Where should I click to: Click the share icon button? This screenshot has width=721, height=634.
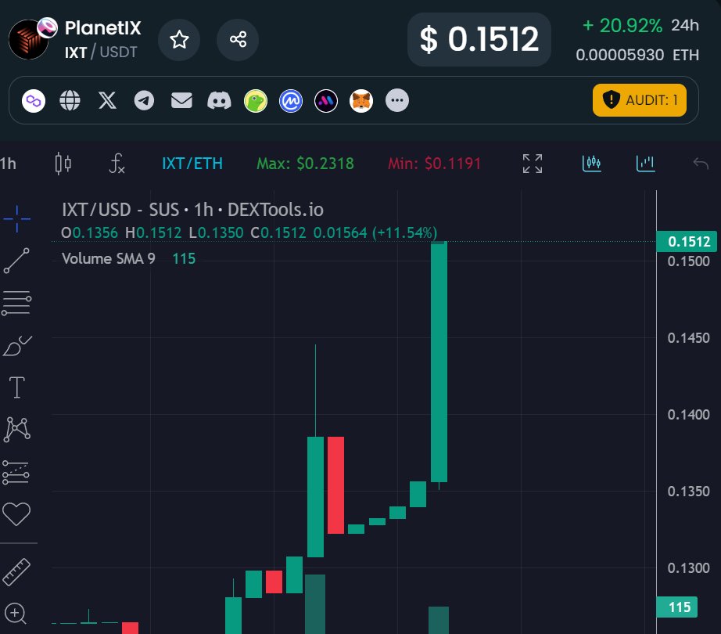(x=238, y=40)
